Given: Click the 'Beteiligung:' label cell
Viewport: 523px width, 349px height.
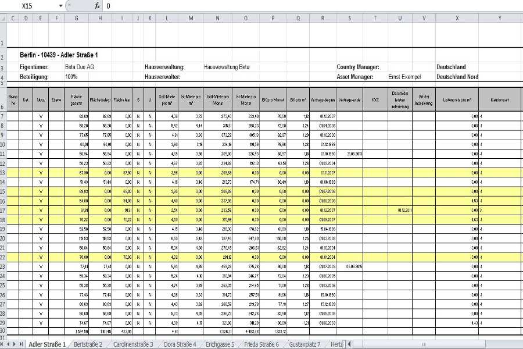Looking at the screenshot, I should [x=34, y=77].
